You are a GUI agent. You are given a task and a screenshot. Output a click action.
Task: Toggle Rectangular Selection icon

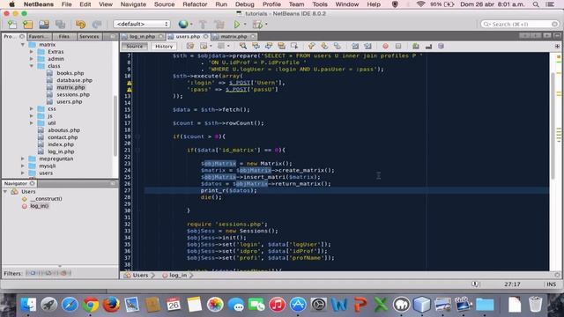[294, 46]
